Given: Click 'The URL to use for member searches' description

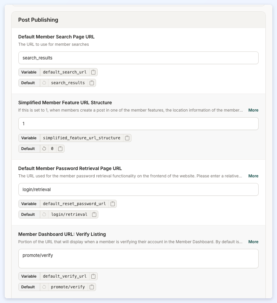Looking at the screenshot, I should (x=54, y=44).
